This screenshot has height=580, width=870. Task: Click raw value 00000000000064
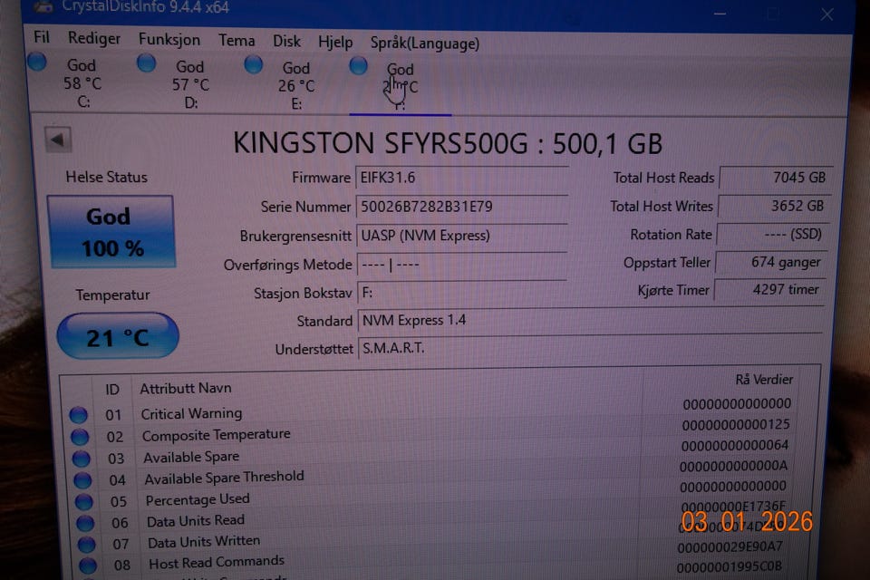735,446
